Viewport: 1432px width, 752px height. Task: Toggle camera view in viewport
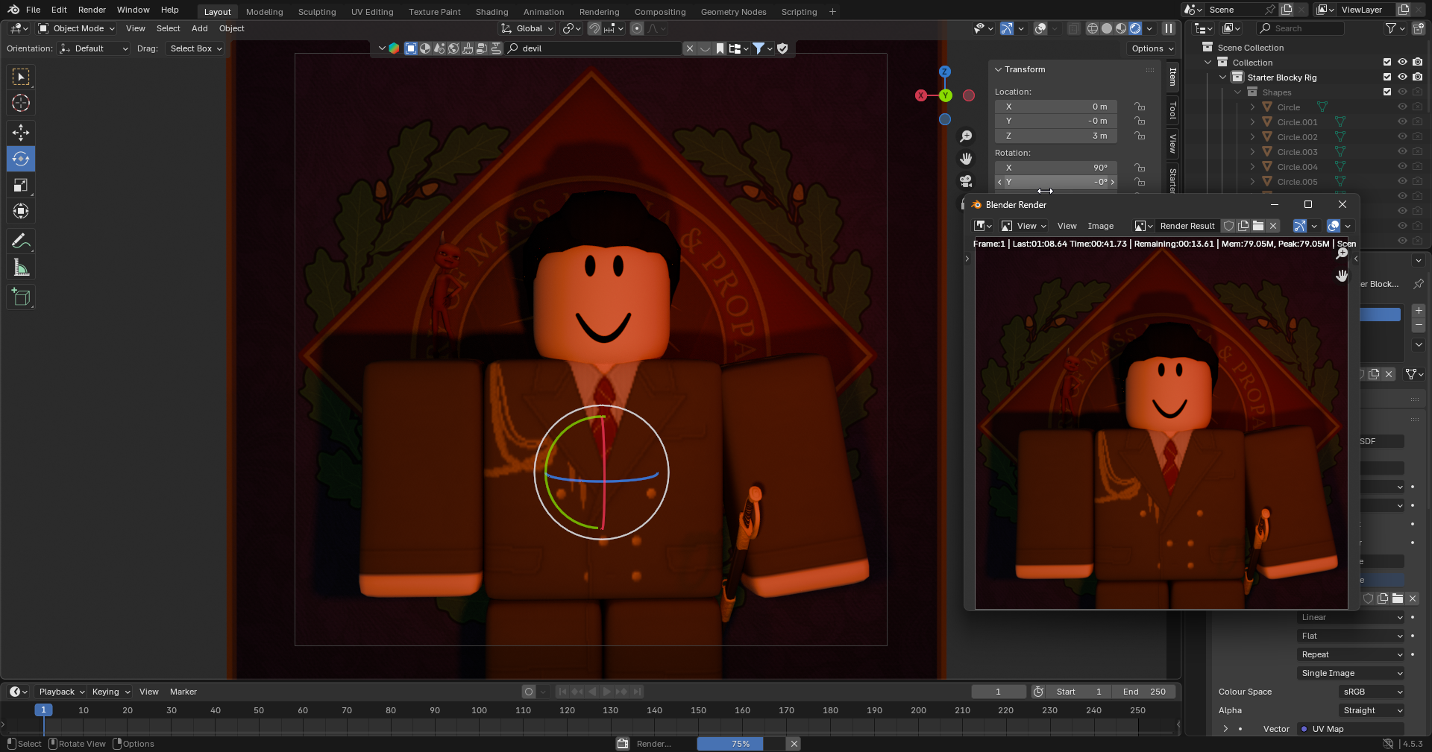coord(966,181)
